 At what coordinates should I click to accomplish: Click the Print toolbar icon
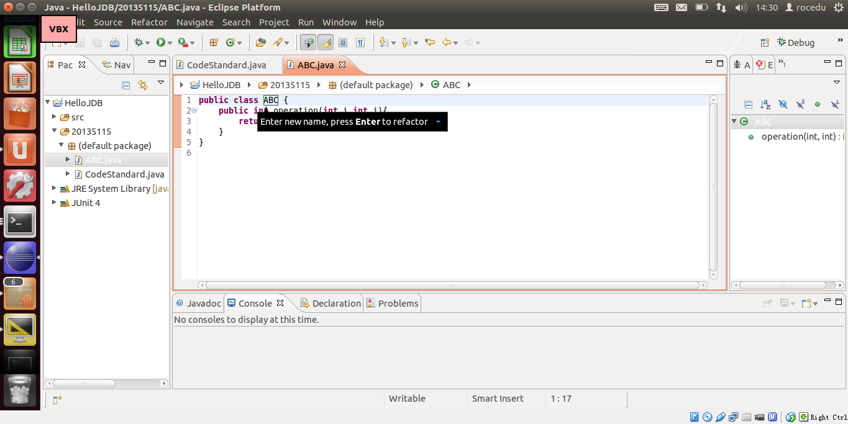[114, 42]
